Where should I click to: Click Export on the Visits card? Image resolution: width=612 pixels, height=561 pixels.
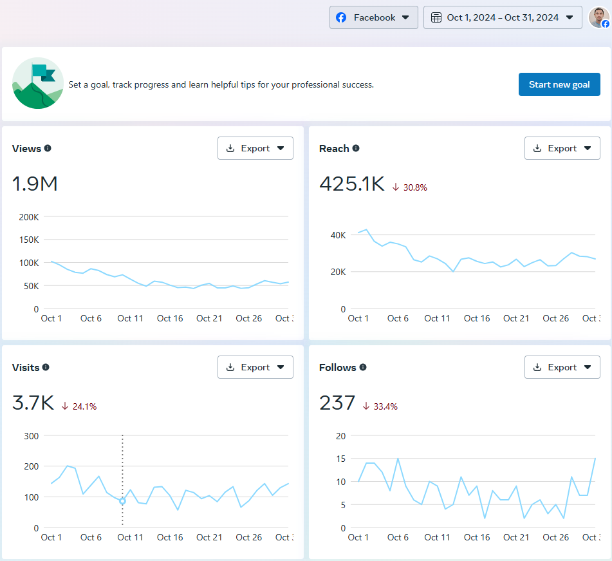[x=255, y=367]
